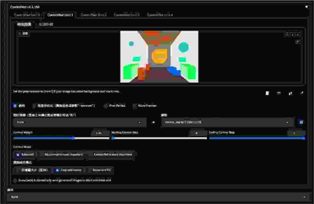This screenshot has height=204, width=314.
Task: Toggle the low VRAM optimization checkbox
Action: coord(34,105)
